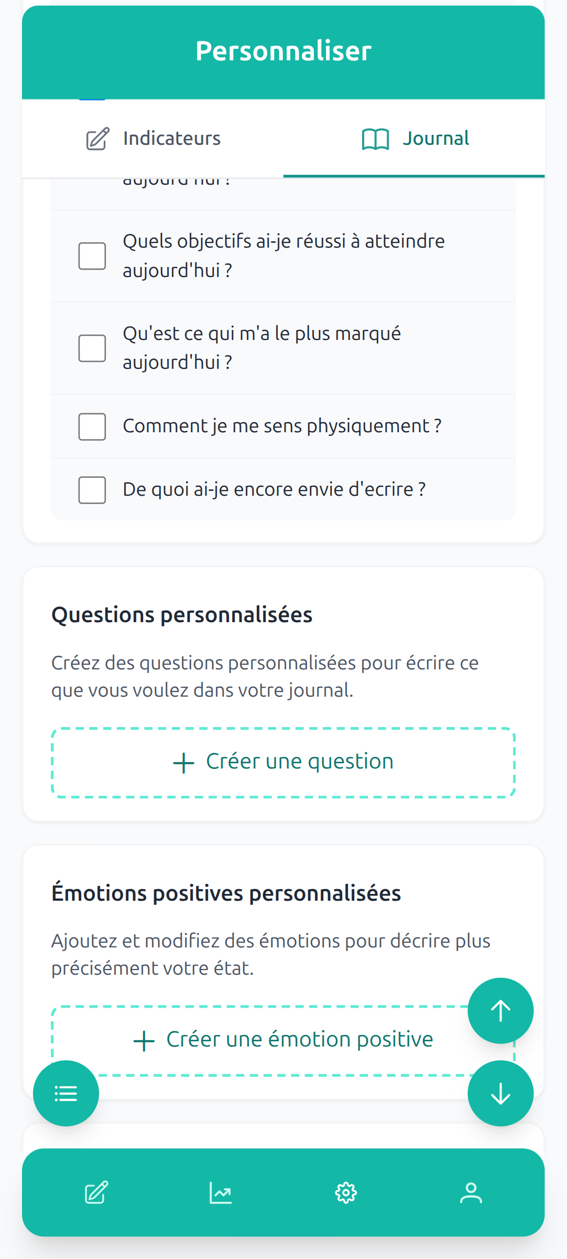
Task: Open the floating list menu button
Action: 66,1093
